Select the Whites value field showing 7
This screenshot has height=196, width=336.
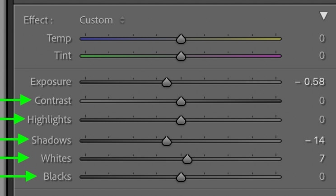pyautogui.click(x=322, y=159)
